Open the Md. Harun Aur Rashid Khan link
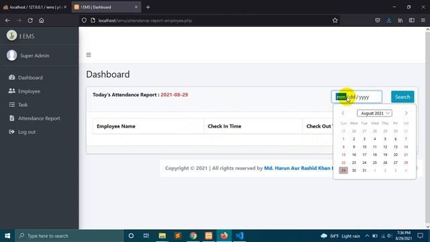Screen dimensions: 430x242 point(298,168)
